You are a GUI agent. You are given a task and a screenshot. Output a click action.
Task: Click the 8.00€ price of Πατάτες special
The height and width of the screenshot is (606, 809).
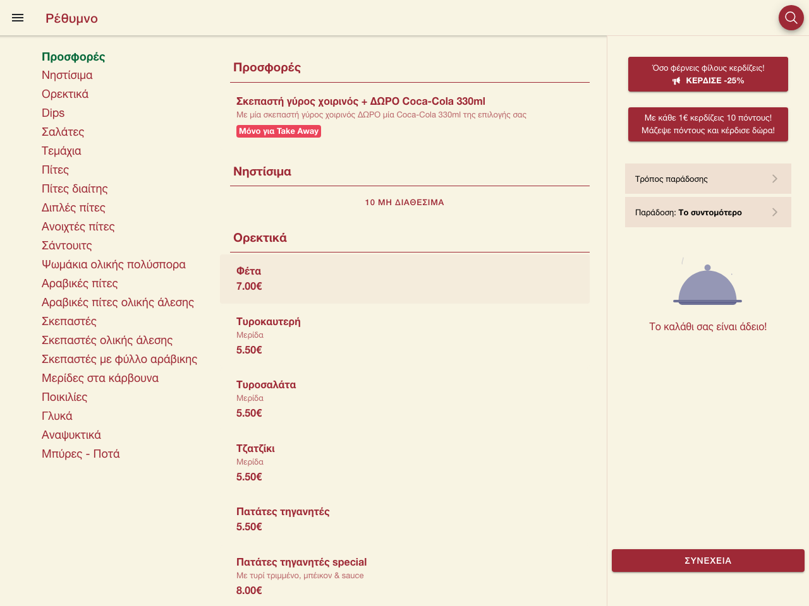249,591
